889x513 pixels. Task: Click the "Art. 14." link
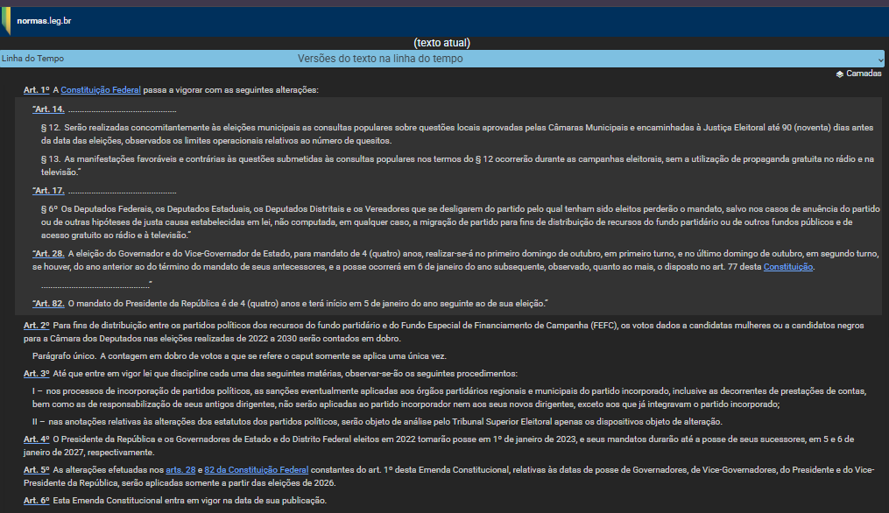click(49, 109)
